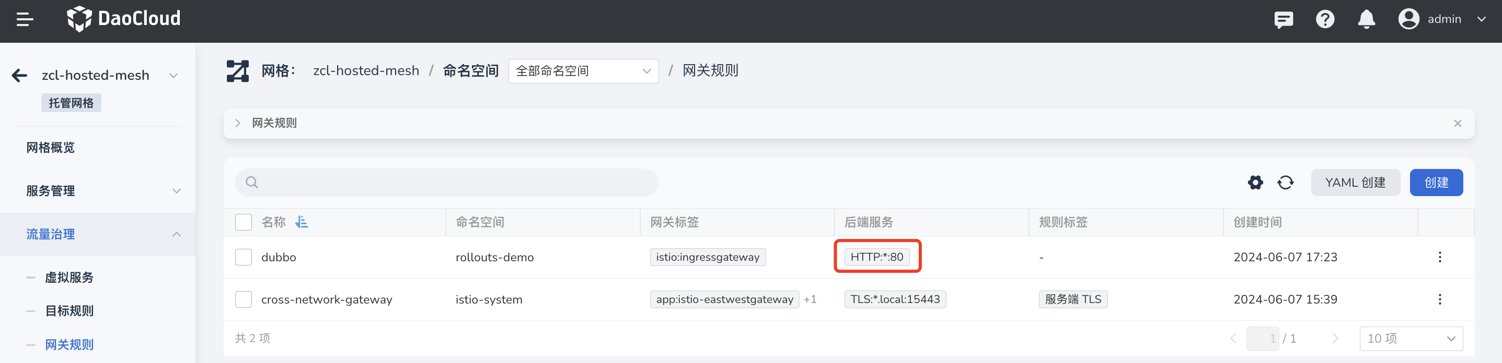Open the hamburger navigation menu
Image resolution: width=1502 pixels, height=363 pixels.
point(25,19)
